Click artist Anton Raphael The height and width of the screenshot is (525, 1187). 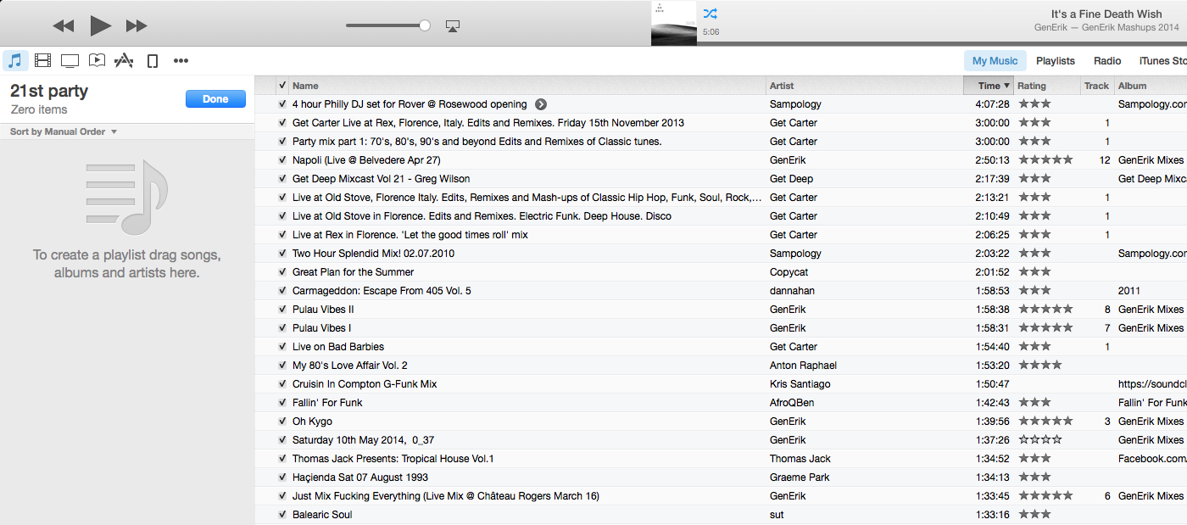pos(803,366)
